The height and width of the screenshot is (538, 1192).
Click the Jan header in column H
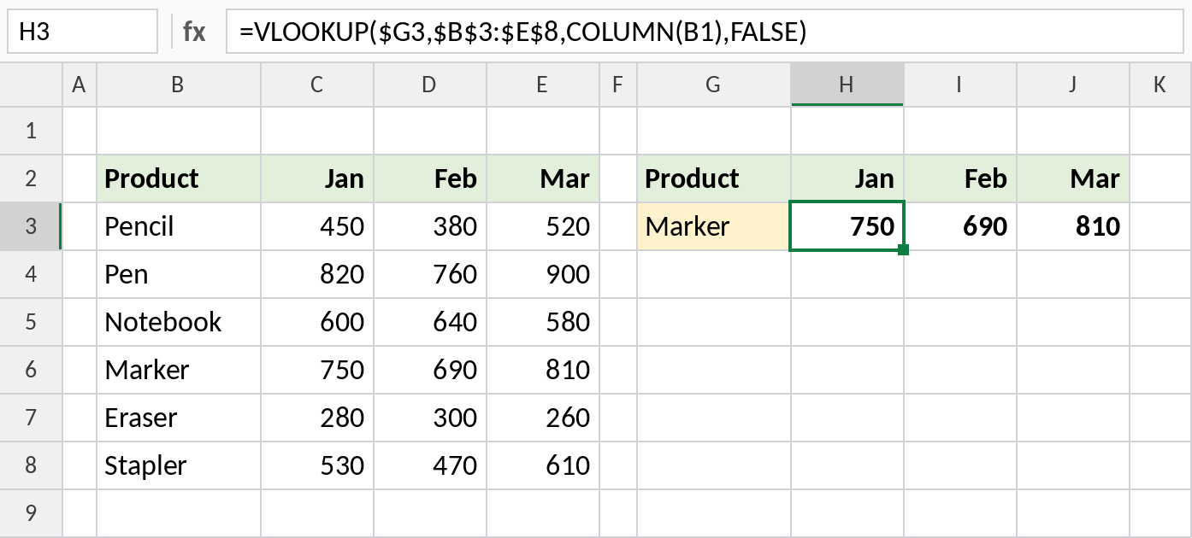(847, 178)
